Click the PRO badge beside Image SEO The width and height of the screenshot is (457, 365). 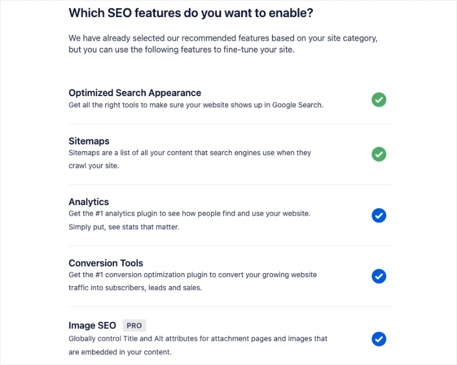click(x=134, y=325)
